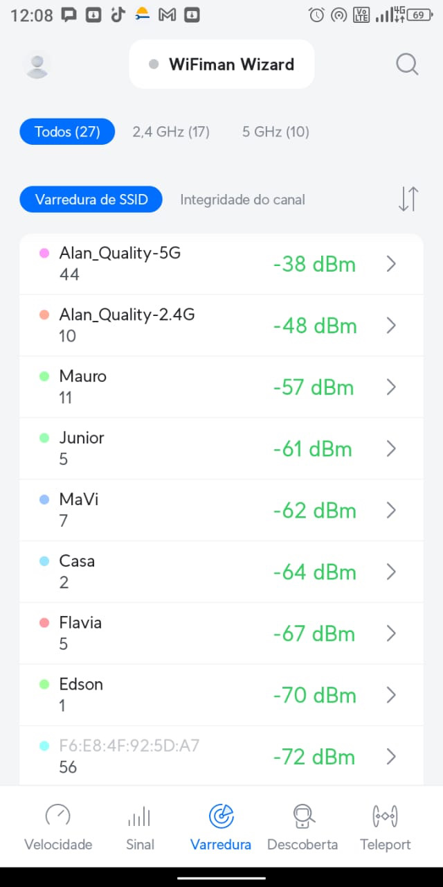Switch to Integridade do canal tab
Viewport: 443px width, 887px height.
point(242,200)
